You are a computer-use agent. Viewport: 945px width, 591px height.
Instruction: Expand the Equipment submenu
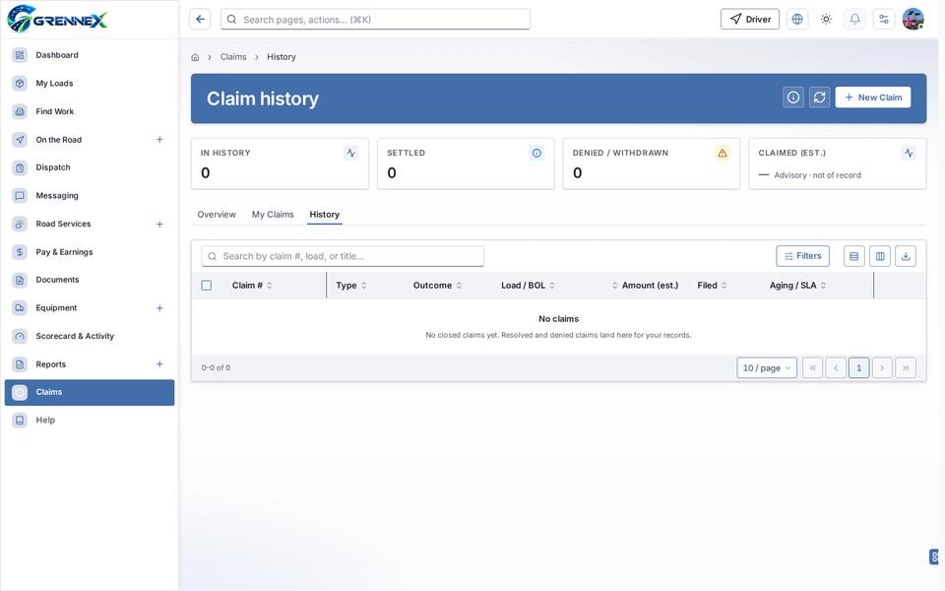coord(159,308)
